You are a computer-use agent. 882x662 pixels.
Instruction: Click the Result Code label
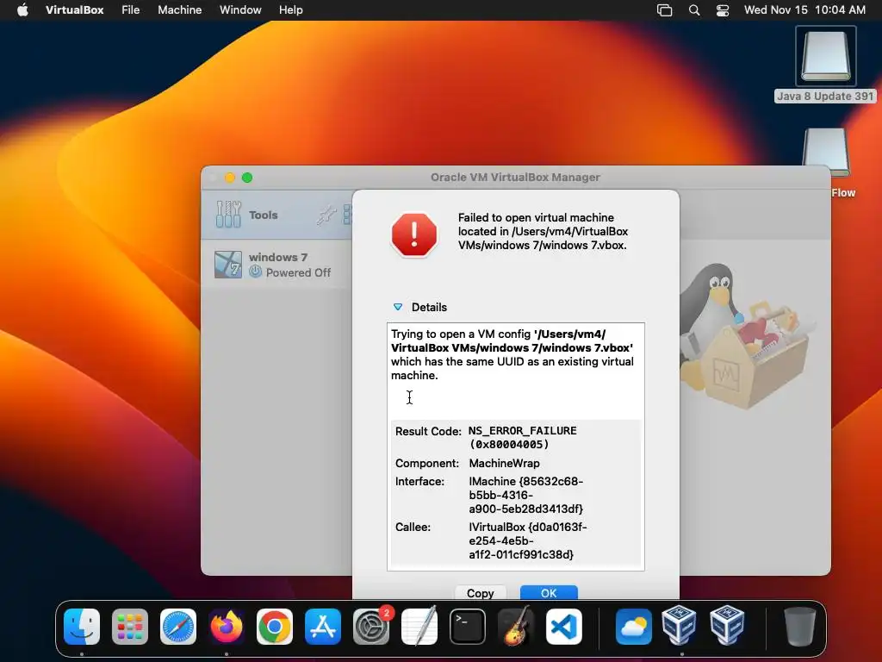point(428,431)
